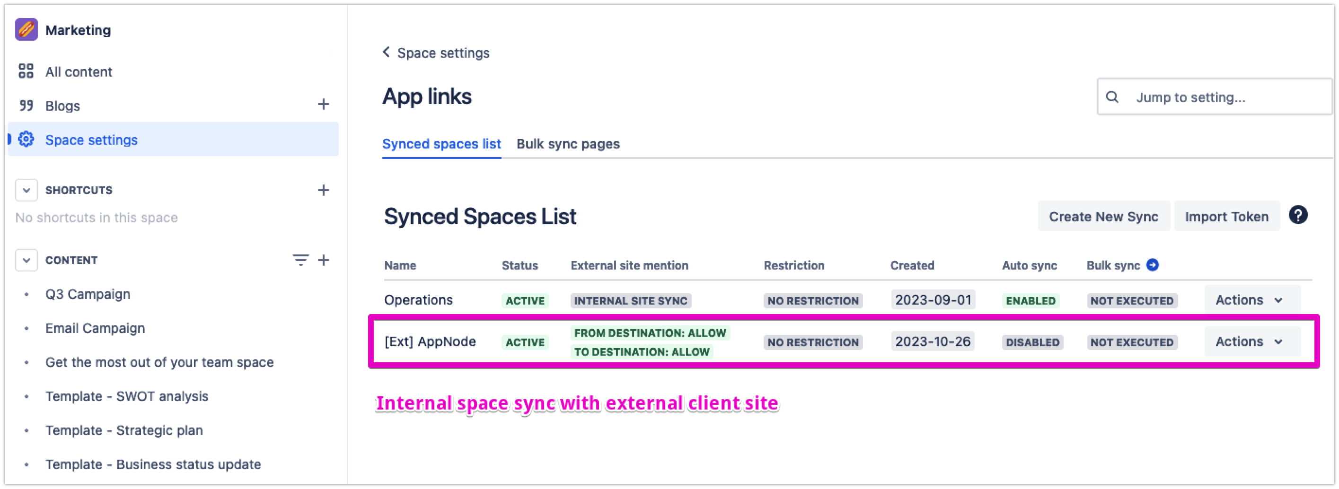Click the Operations space name
The width and height of the screenshot is (1339, 489).
(x=418, y=300)
